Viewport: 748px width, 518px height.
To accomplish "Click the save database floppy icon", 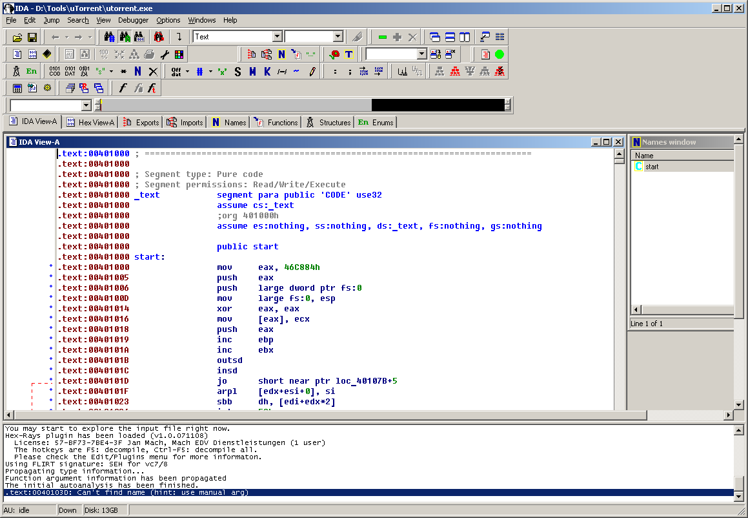I will (32, 37).
